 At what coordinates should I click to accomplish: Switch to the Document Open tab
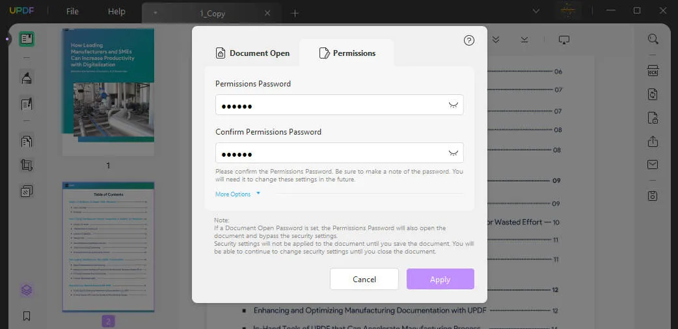pyautogui.click(x=252, y=53)
